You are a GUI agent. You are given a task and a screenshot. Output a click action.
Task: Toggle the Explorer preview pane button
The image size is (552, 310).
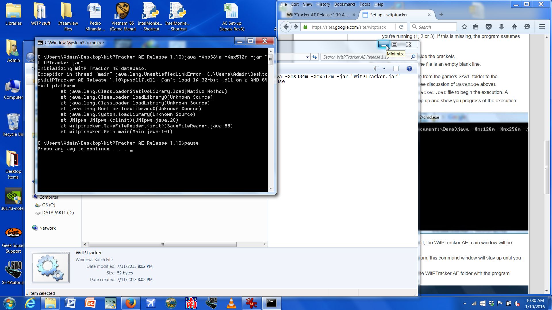point(396,69)
